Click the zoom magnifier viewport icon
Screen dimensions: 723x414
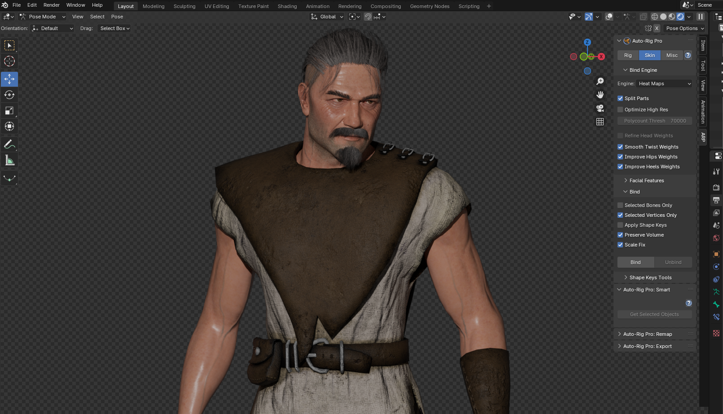(600, 81)
